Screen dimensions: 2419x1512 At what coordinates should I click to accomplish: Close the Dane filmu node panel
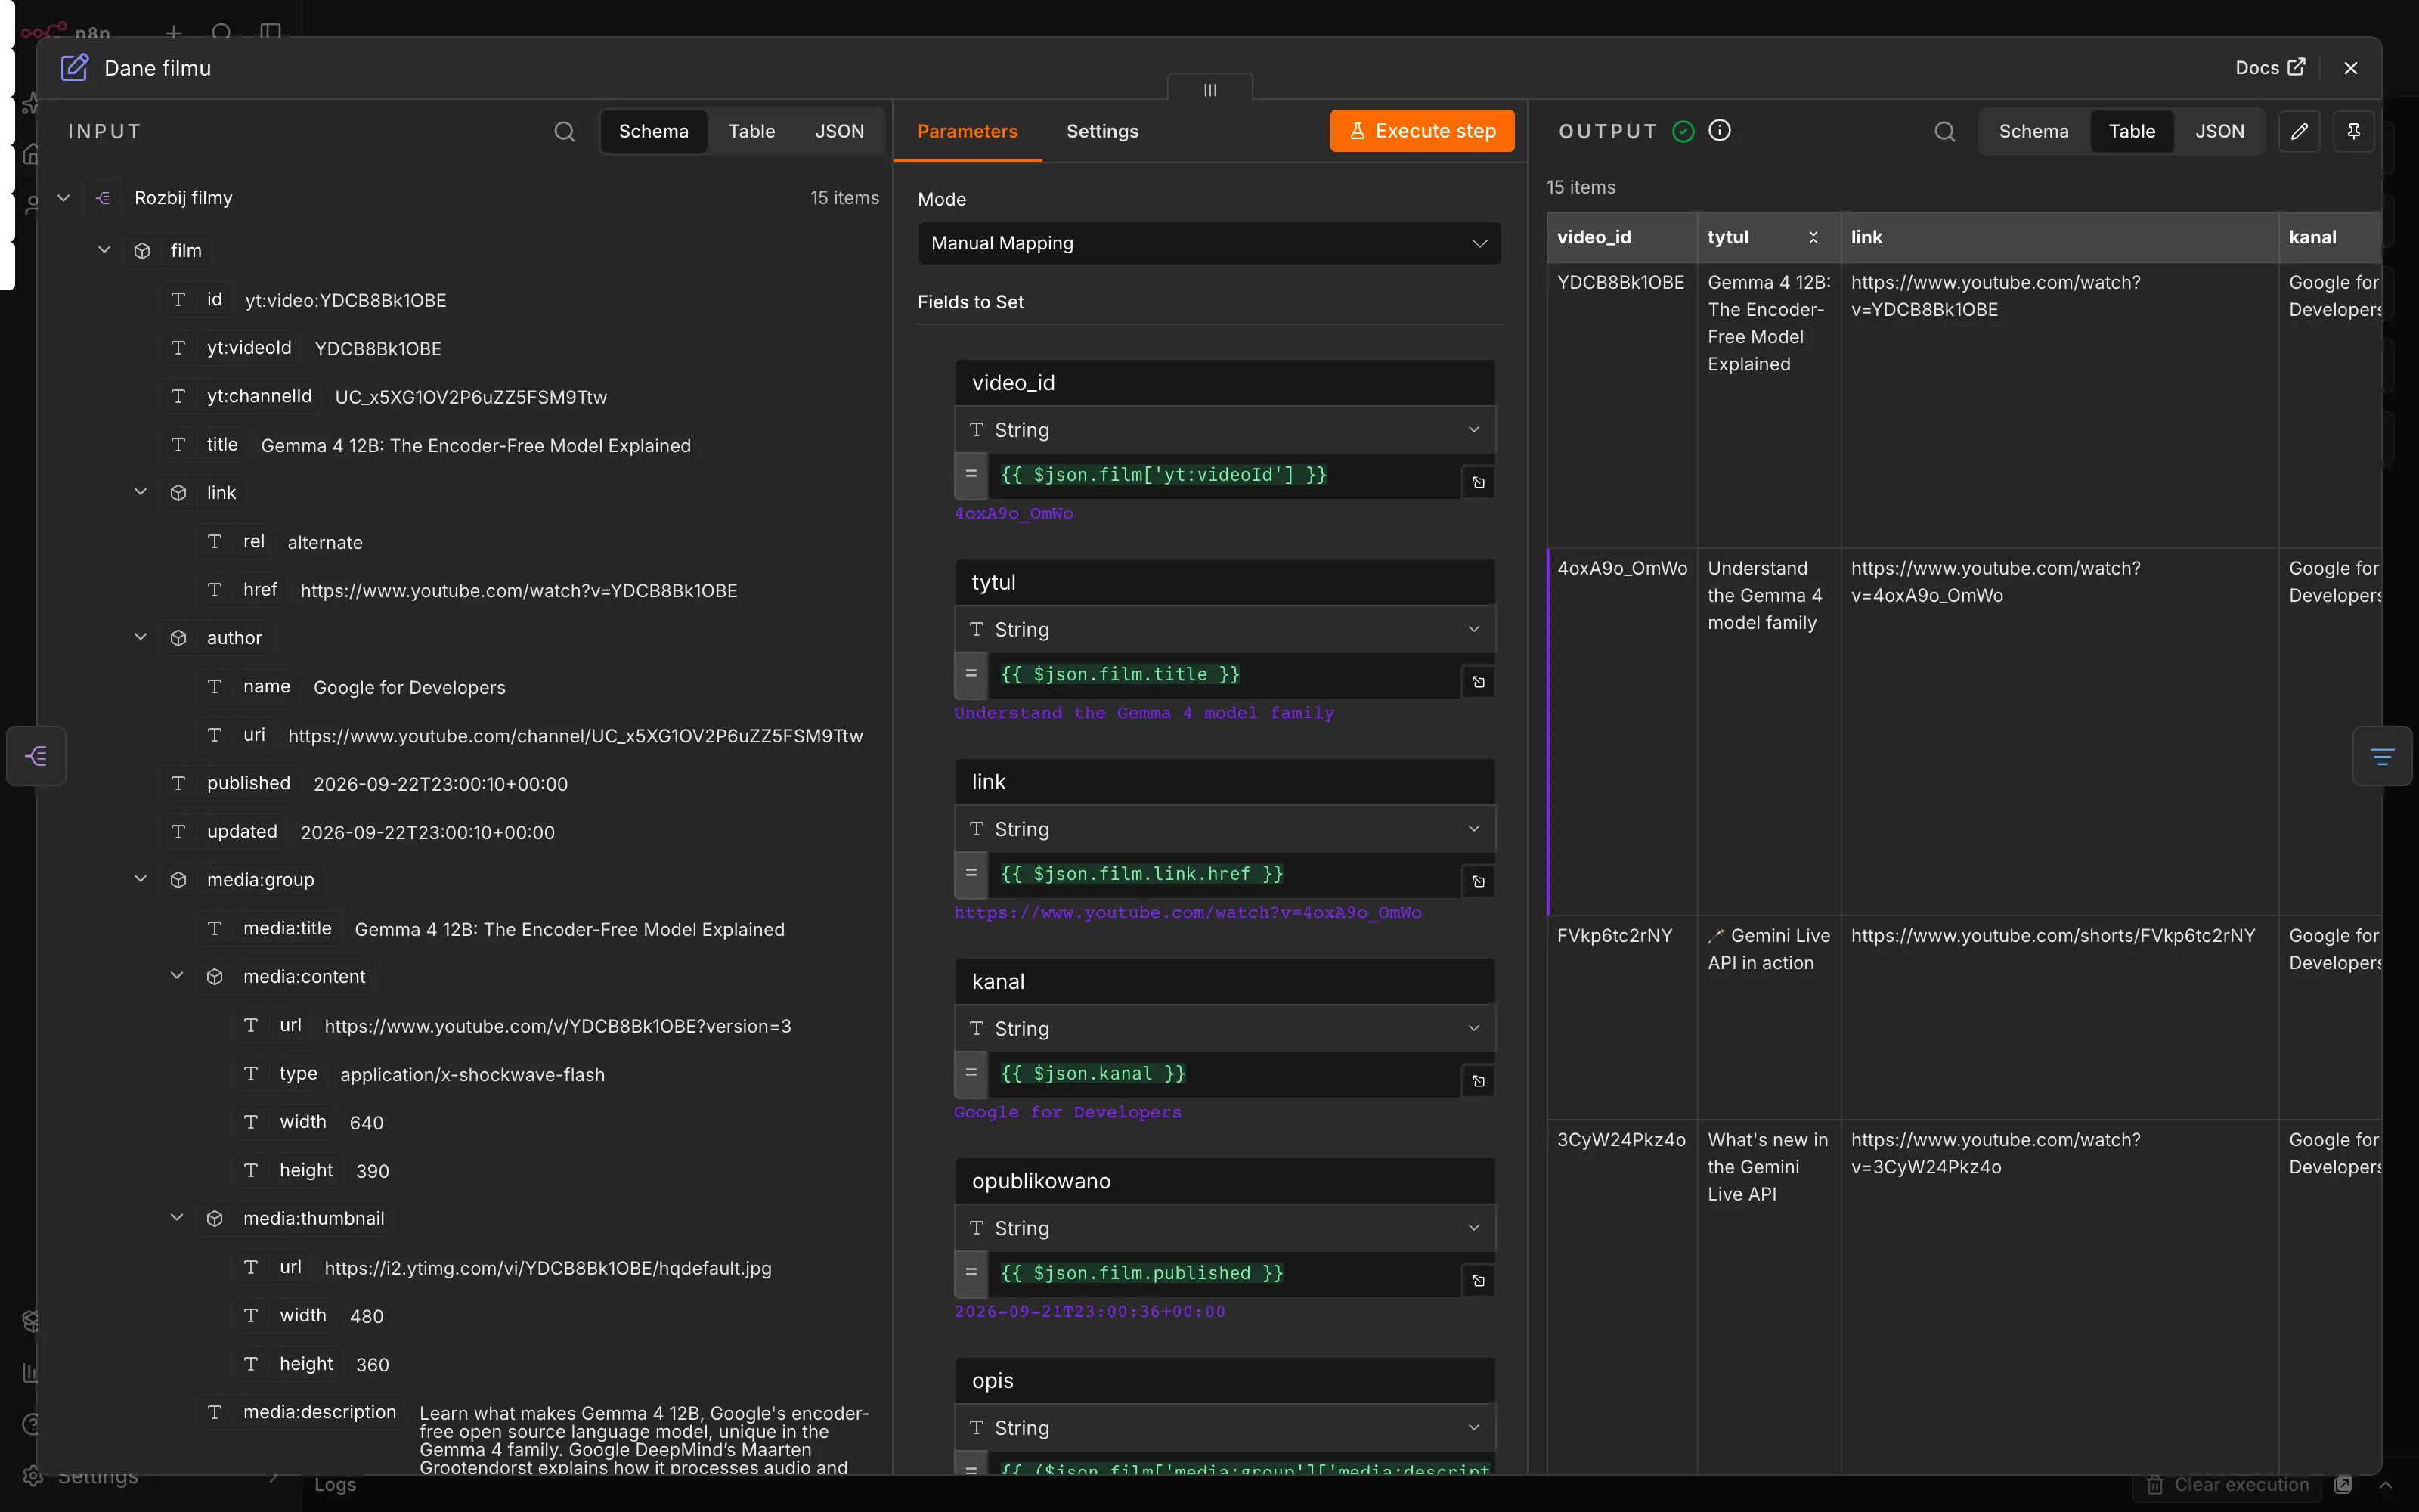tap(2350, 68)
